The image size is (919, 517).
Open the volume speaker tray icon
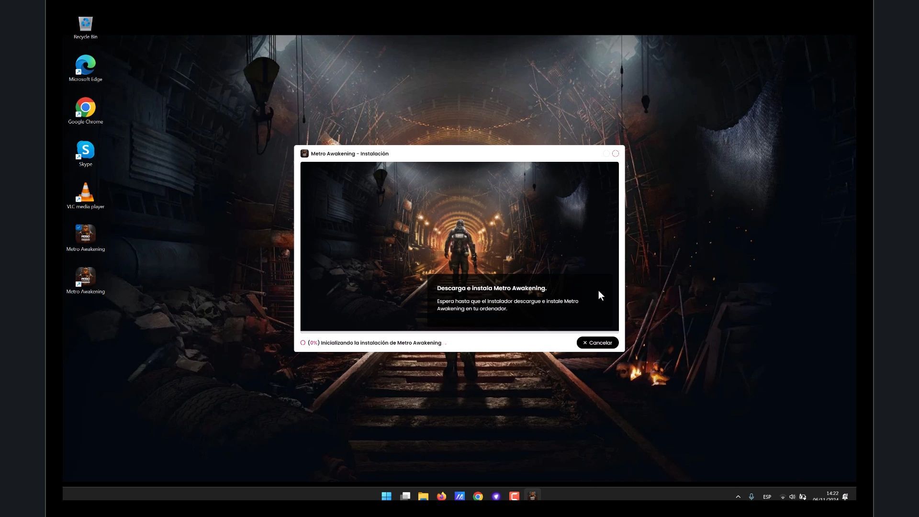[x=792, y=497]
